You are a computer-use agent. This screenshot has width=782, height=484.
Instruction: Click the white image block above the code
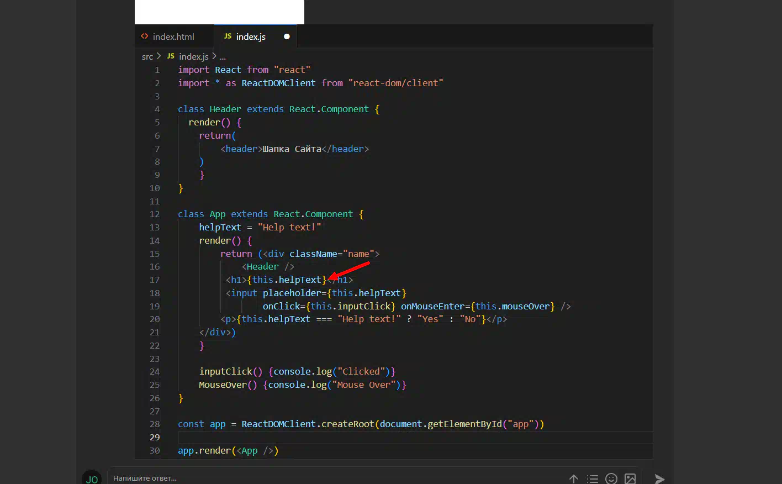219,12
